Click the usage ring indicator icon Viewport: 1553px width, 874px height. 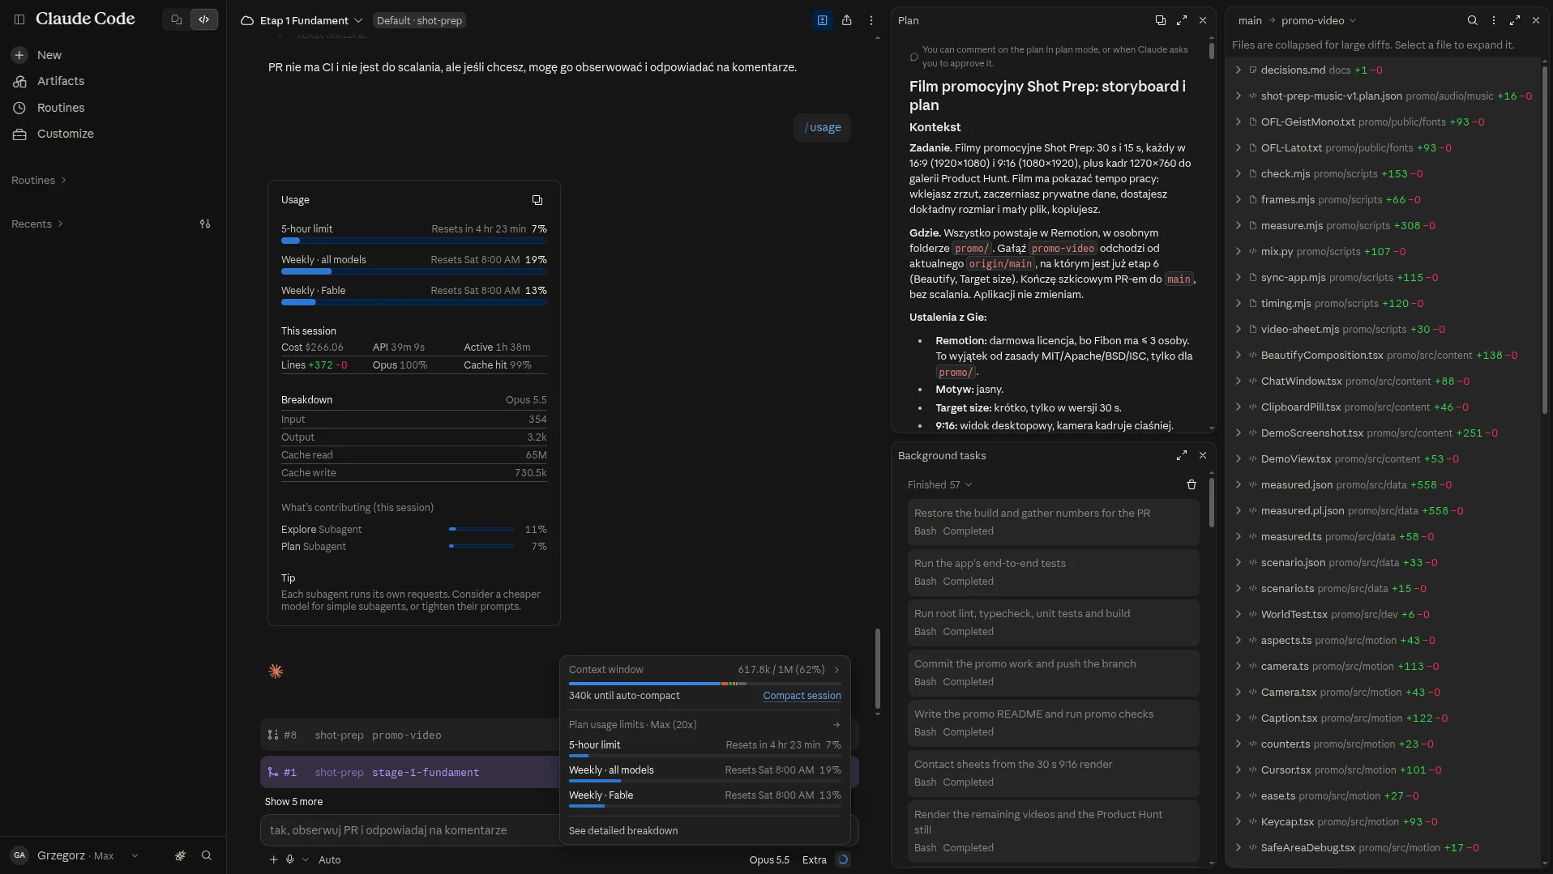point(843,860)
